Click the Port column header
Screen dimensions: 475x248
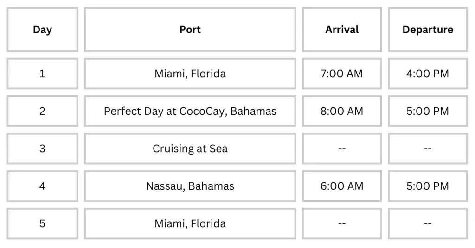pyautogui.click(x=190, y=30)
